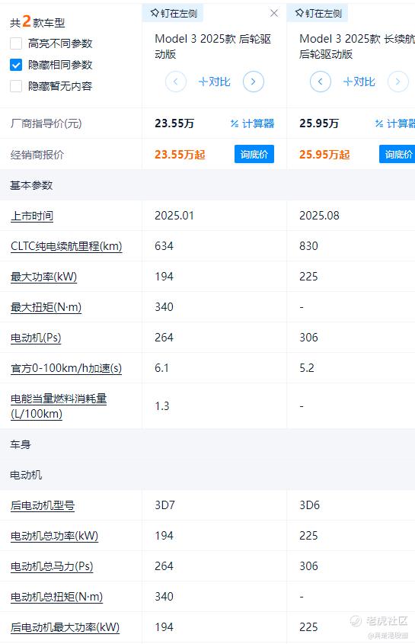The width and height of the screenshot is (415, 644).
Task: Click 询底价 for the 23.55万起 quote
Action: click(x=254, y=154)
